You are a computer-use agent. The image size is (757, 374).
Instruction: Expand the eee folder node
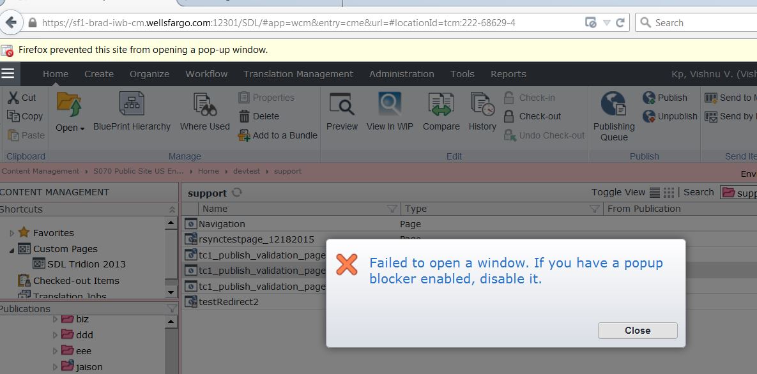[55, 351]
